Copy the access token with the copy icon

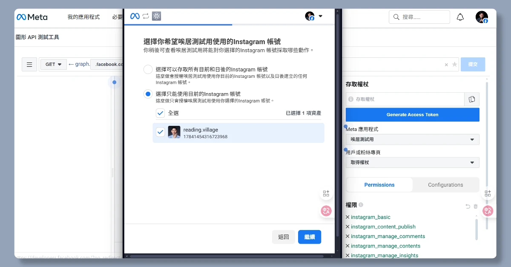pos(472,99)
